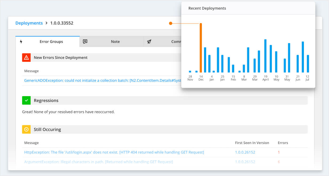Switch to the Note tab

coord(115,42)
